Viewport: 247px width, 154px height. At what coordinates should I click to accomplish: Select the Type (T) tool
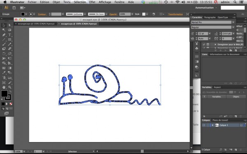point(10,35)
